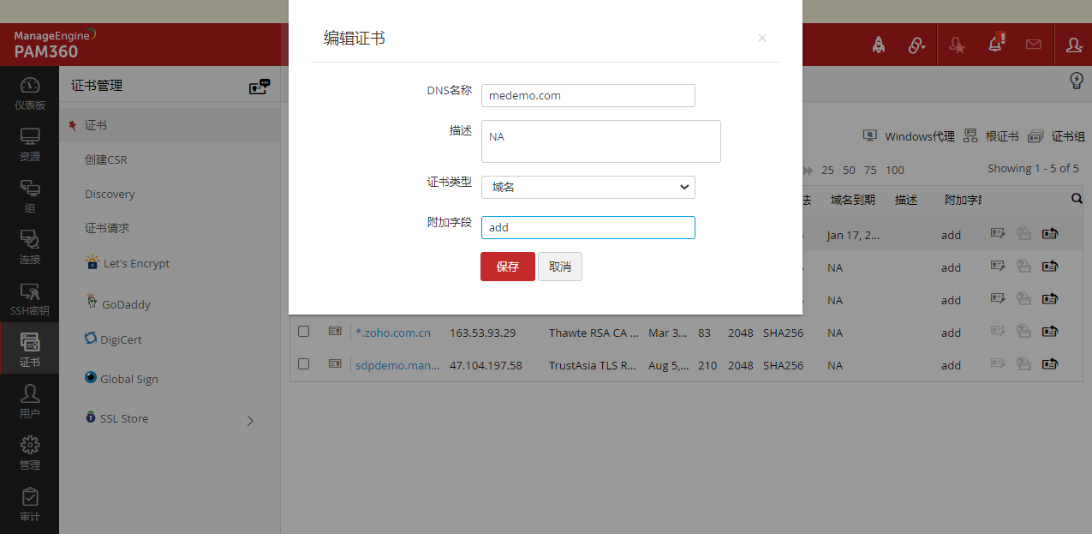
Task: Open SSH密钥 in the sidebar
Action: (30, 298)
